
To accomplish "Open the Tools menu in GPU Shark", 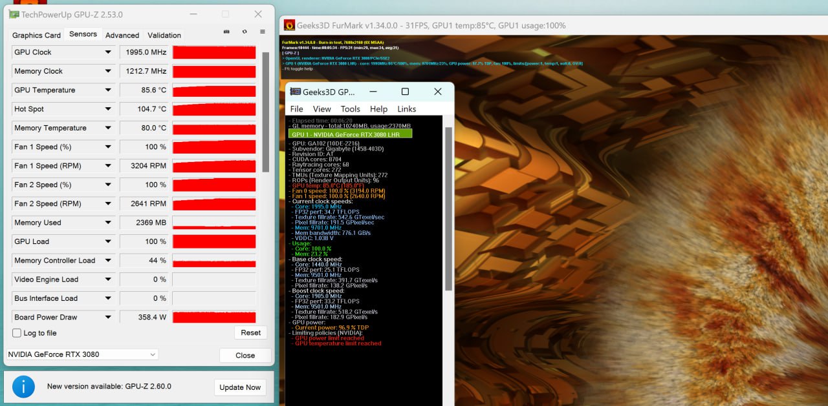I will coord(350,109).
